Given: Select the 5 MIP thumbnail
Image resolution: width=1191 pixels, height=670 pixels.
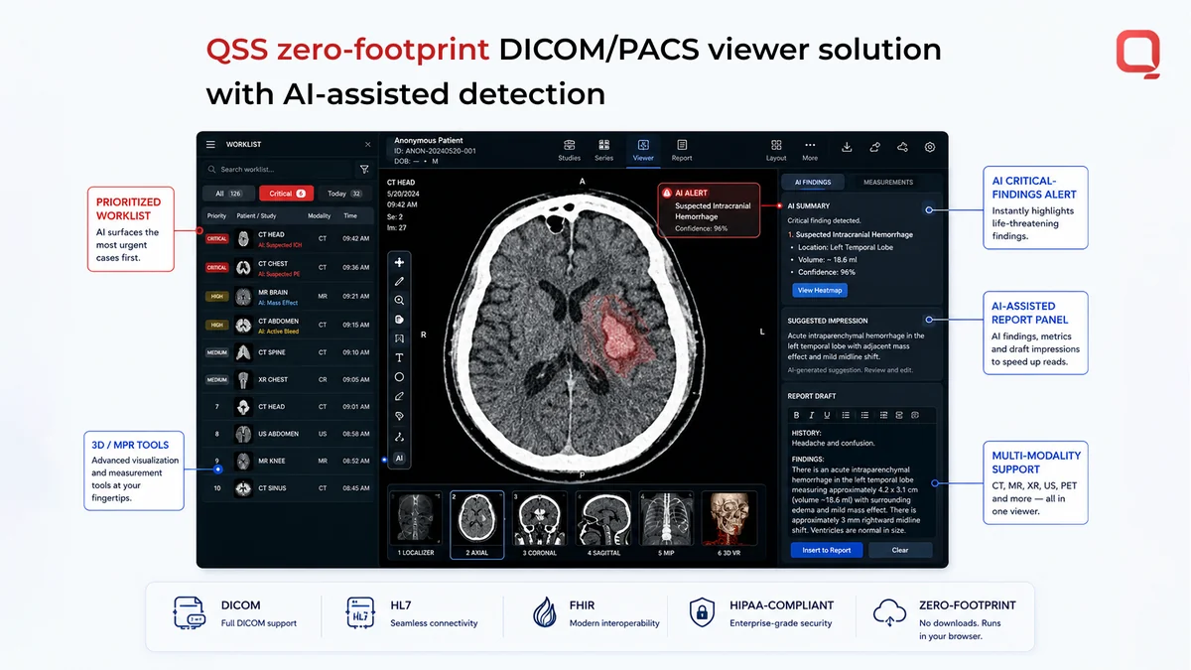Looking at the screenshot, I should click(666, 524).
